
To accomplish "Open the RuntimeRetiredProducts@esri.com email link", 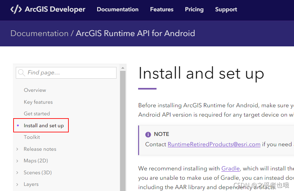I will coord(214,144).
